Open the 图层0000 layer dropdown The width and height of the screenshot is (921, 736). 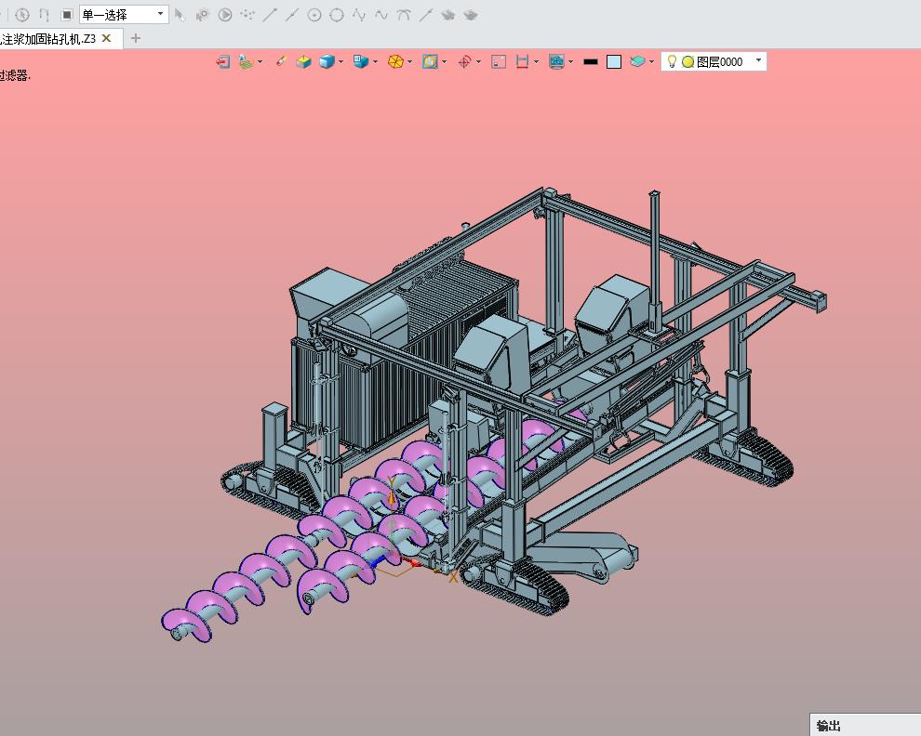click(x=714, y=61)
